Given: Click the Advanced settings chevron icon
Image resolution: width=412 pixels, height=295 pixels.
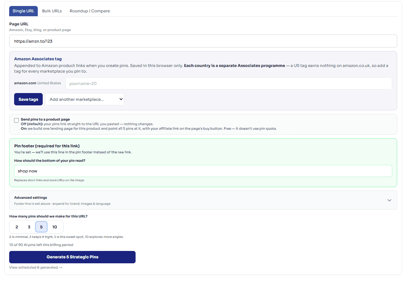Looking at the screenshot, I should pos(389,200).
